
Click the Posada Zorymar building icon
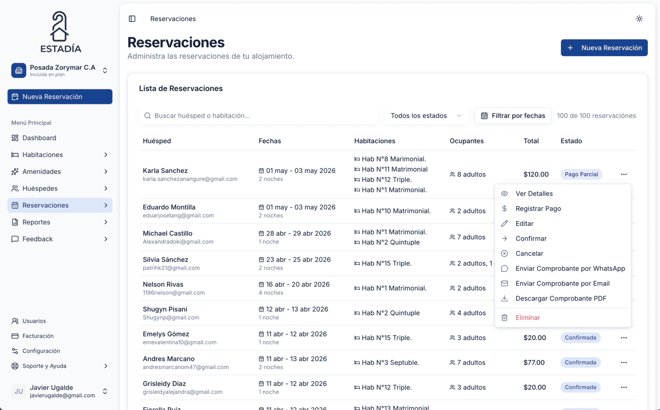tap(19, 70)
